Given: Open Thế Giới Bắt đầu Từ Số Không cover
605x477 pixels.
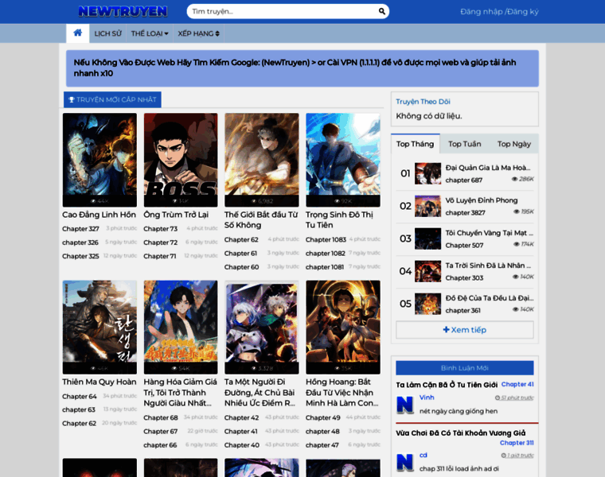Looking at the screenshot, I should click(x=262, y=160).
